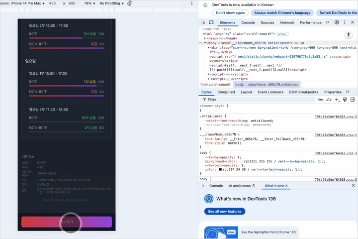Open the webpack chunk script source link
Image resolution: width=358 pixels, height=239 pixels.
[x=280, y=56]
